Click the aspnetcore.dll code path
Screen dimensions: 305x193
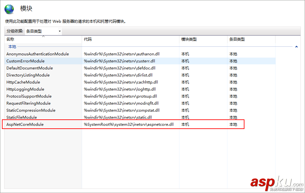point(129,125)
